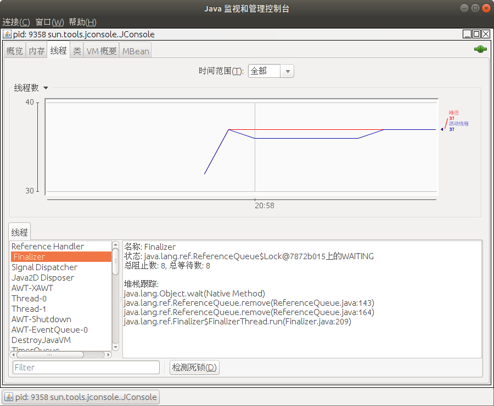Screen dimensions: 494x406
Task: Click the horizontal scrollbar left arrow
Action: click(13, 354)
